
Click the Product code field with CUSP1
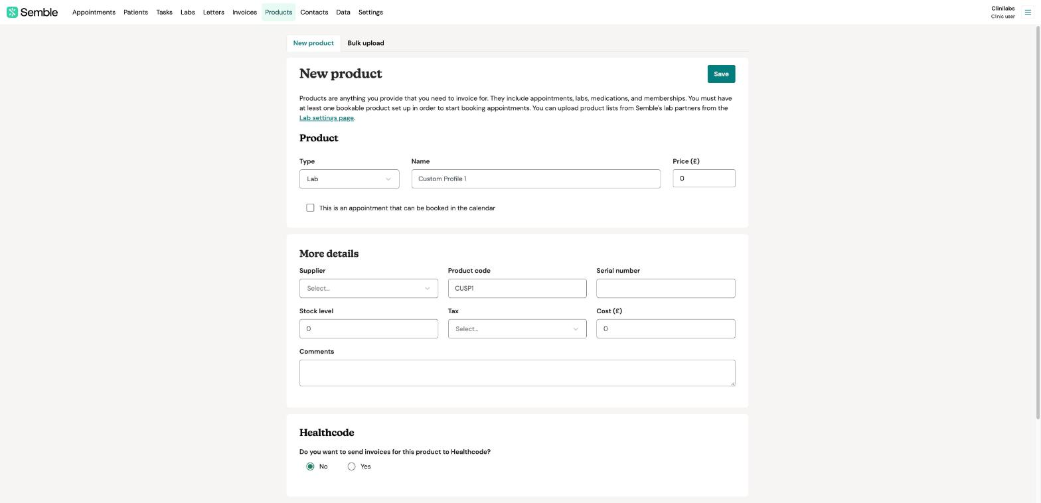point(517,289)
